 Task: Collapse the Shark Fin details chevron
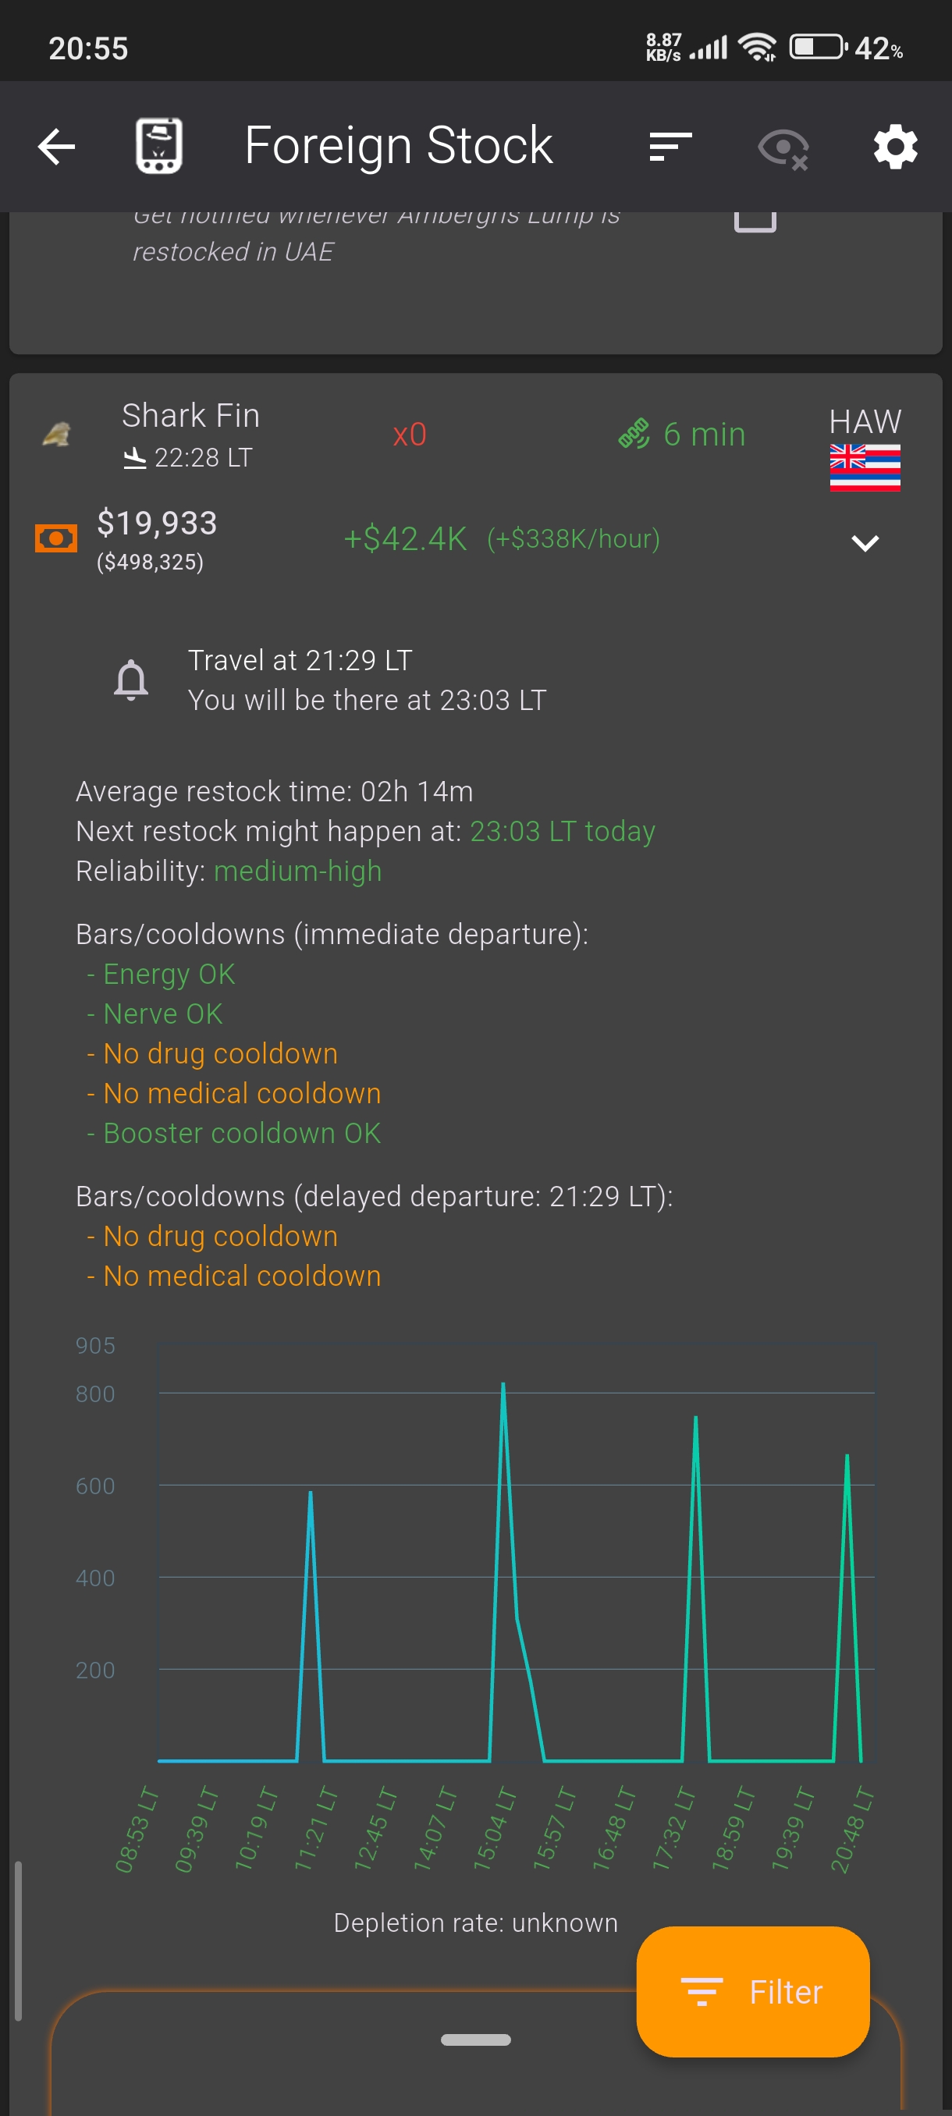(x=864, y=543)
